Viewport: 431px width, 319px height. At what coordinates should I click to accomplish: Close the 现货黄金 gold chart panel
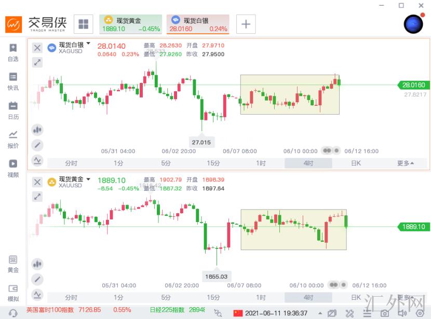click(x=37, y=182)
